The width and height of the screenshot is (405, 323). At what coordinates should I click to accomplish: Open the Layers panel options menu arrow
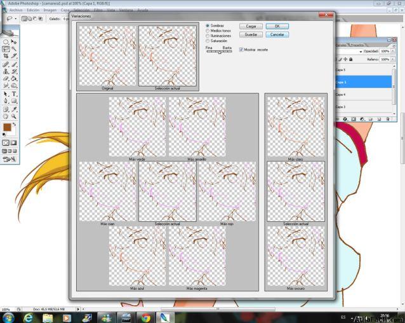pos(394,46)
